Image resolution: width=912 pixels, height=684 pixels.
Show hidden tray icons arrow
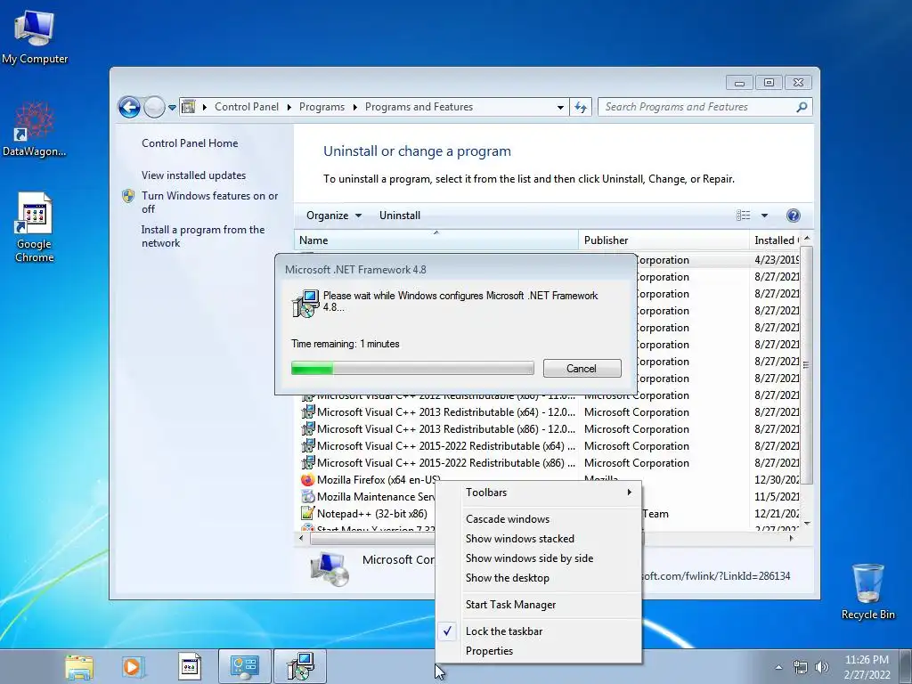click(778, 667)
